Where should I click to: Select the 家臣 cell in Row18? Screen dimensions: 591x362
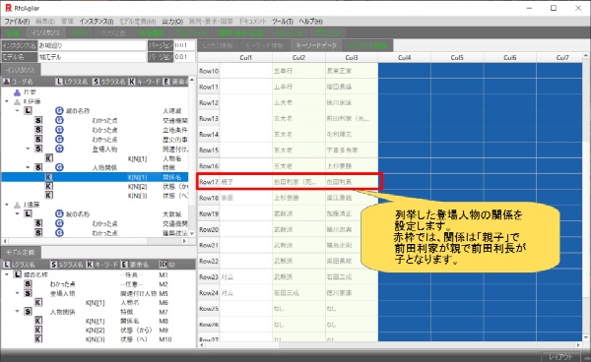(x=245, y=198)
